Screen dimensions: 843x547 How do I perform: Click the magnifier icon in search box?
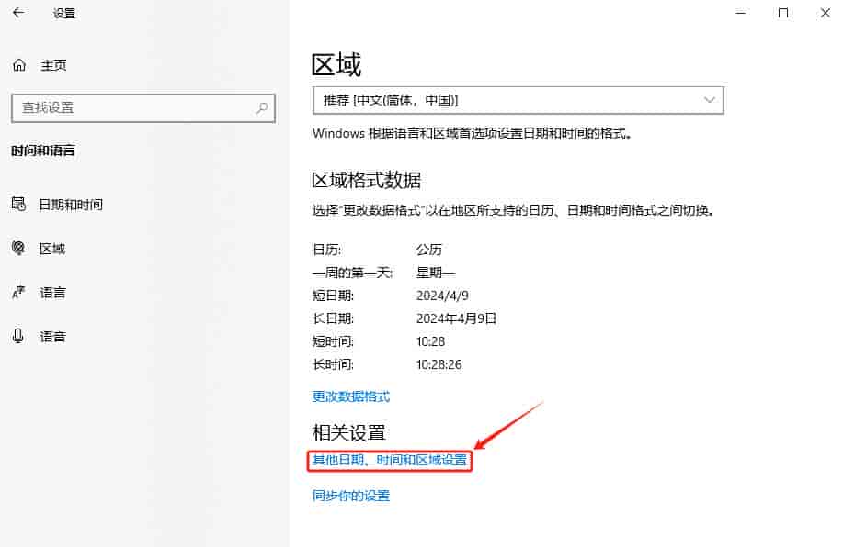click(x=262, y=108)
